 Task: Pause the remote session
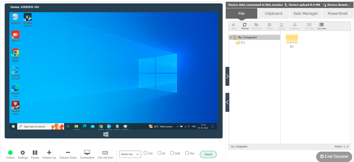(x=35, y=153)
